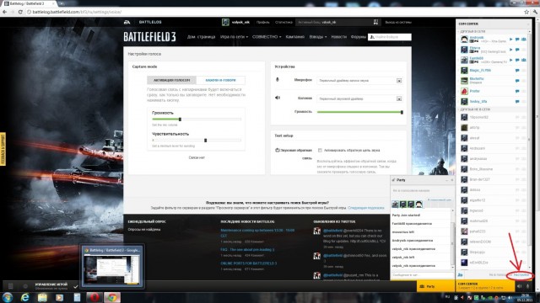This screenshot has width=540, height=303.
Task: Expand the Игра по сети menu
Action: pyautogui.click(x=234, y=37)
